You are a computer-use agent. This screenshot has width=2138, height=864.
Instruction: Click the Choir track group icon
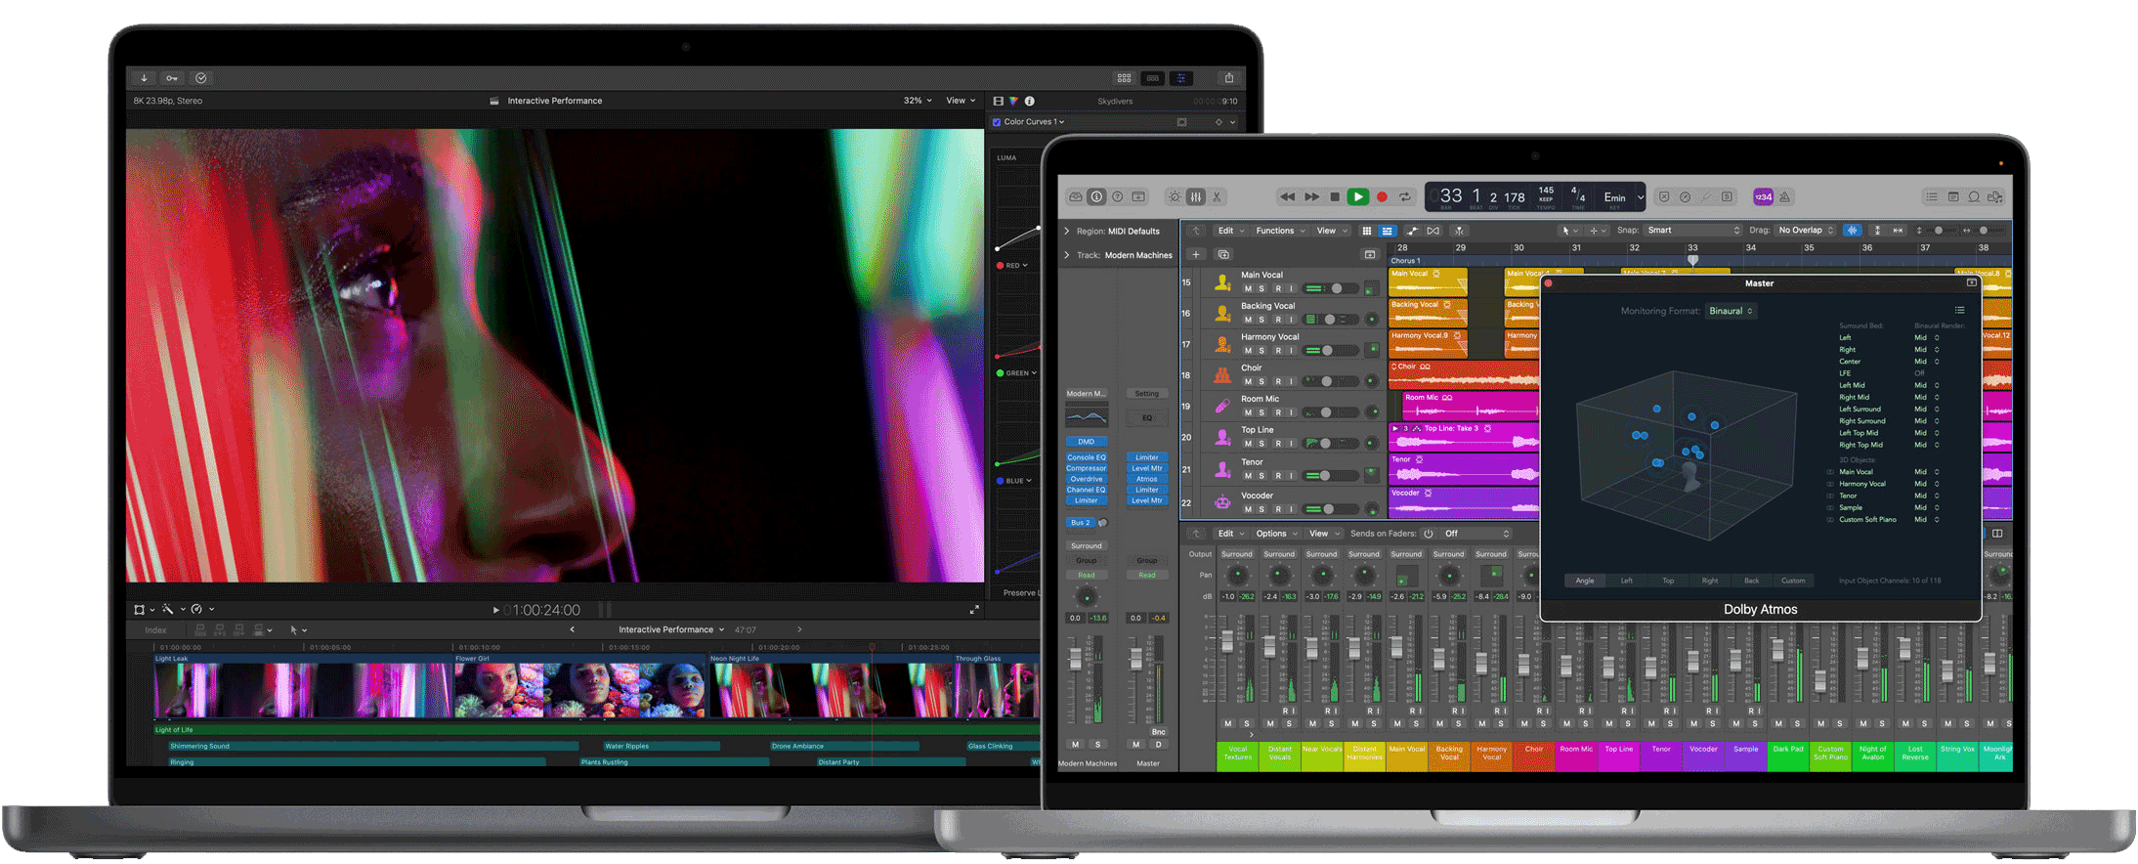1222,375
